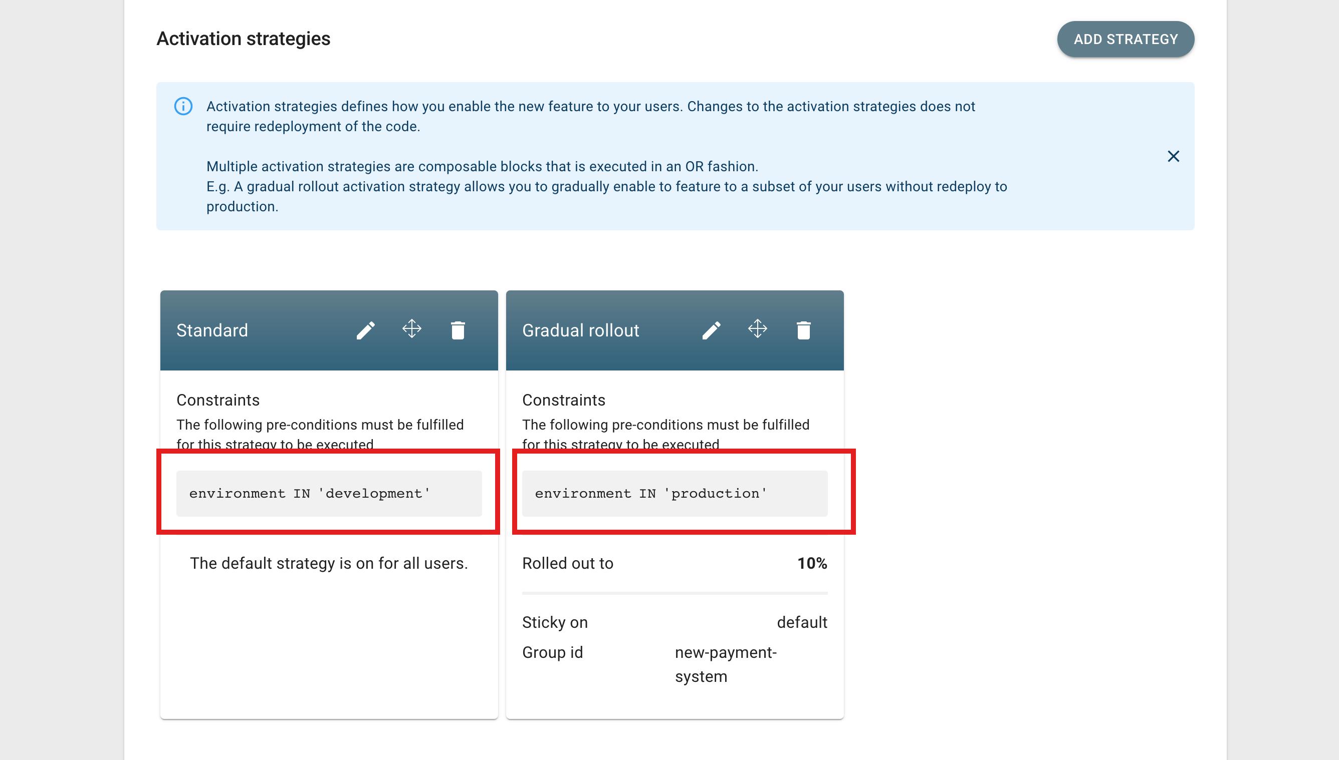The height and width of the screenshot is (760, 1339).
Task: Click the 'development' environment constraint box
Action: click(329, 493)
